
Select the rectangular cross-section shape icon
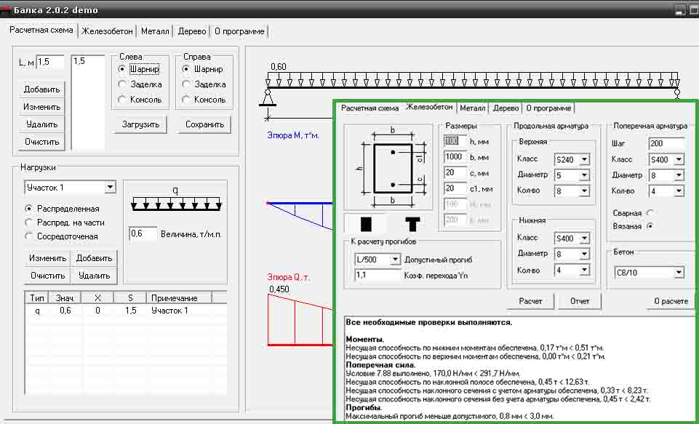(x=366, y=223)
